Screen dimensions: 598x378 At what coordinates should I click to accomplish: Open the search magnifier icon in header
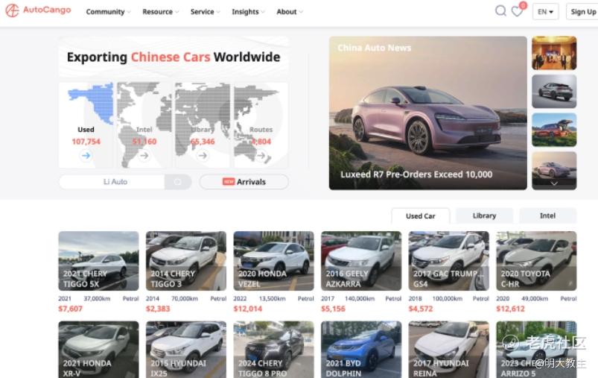pyautogui.click(x=500, y=10)
